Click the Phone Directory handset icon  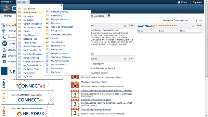click(x=4, y=37)
